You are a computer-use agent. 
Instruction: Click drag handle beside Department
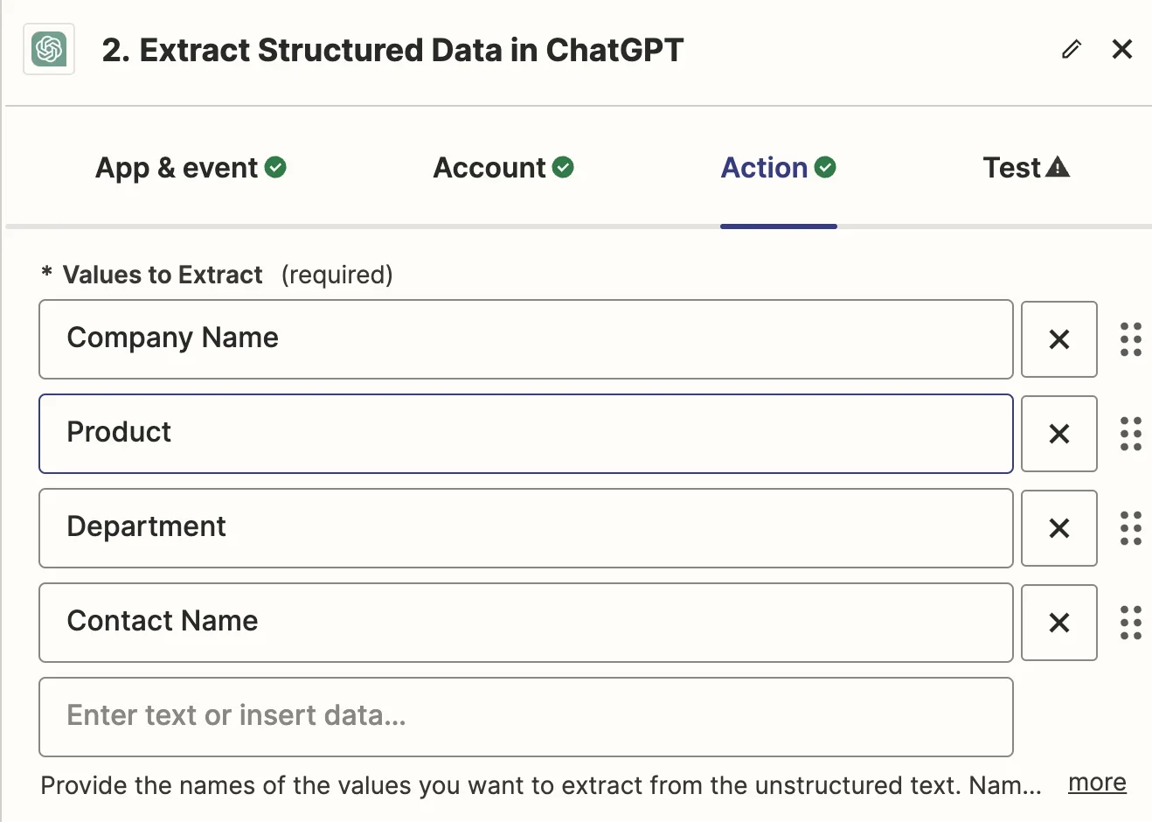pos(1130,528)
